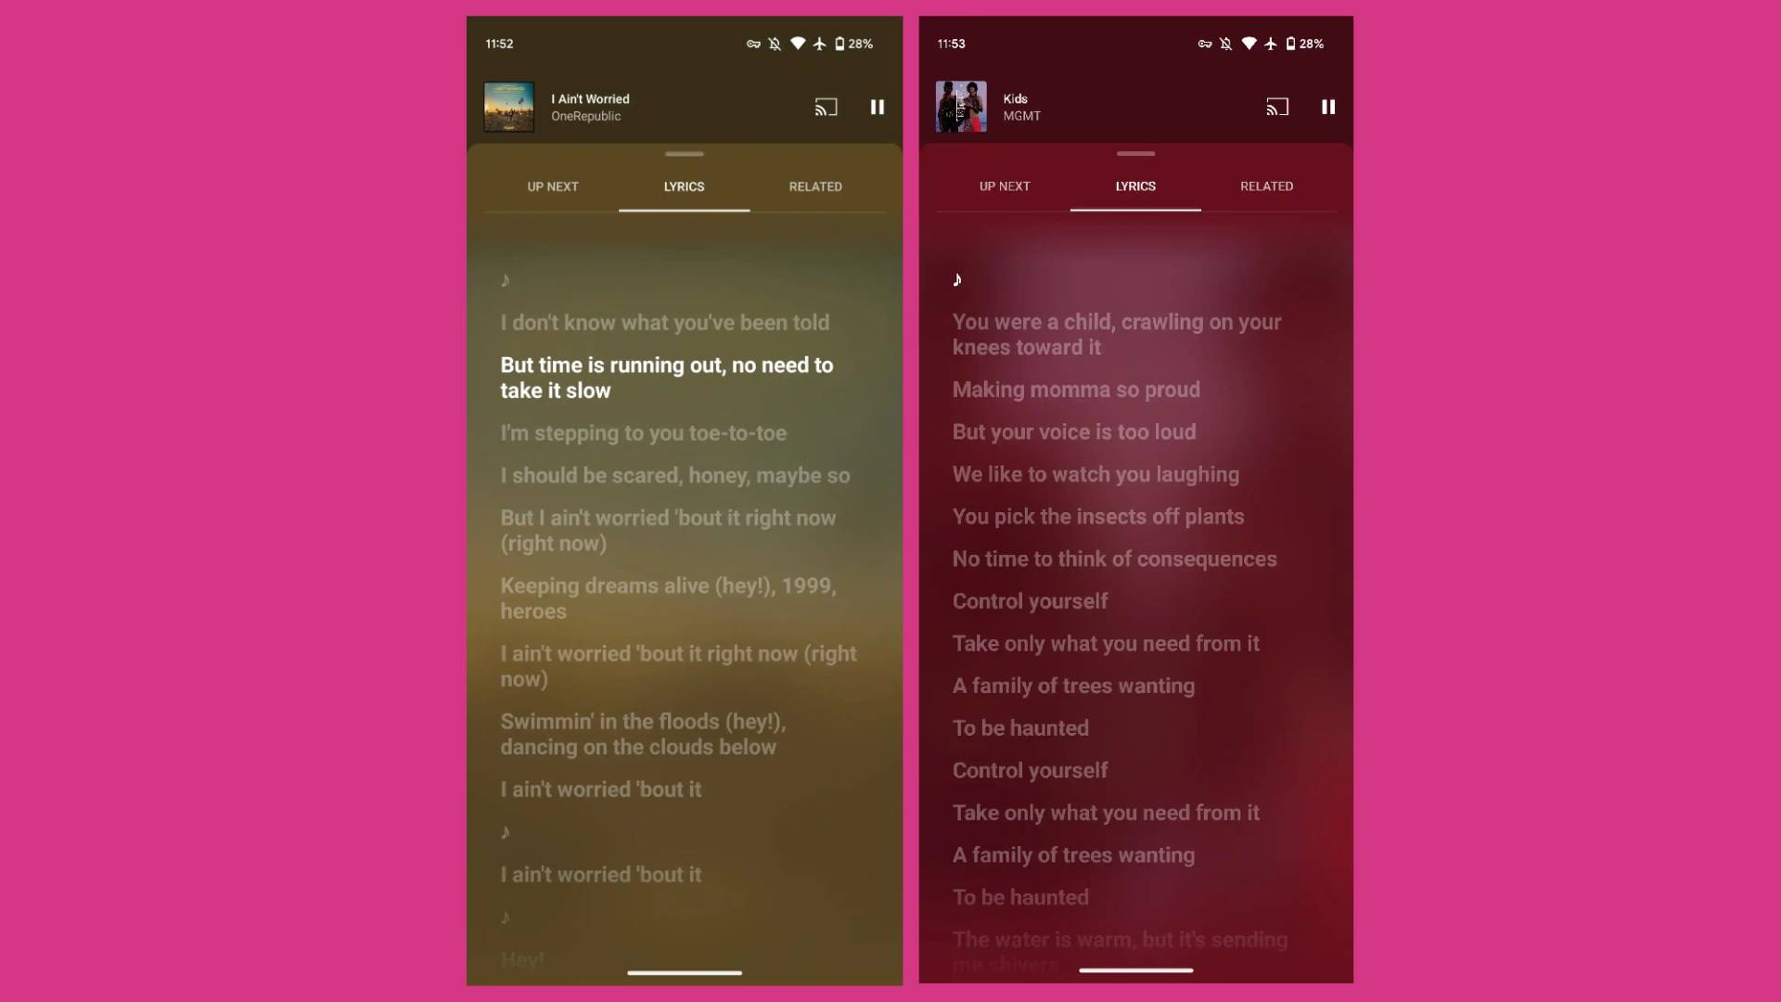
Task: Tap OneRepublic album art thumbnail
Action: tap(510, 107)
